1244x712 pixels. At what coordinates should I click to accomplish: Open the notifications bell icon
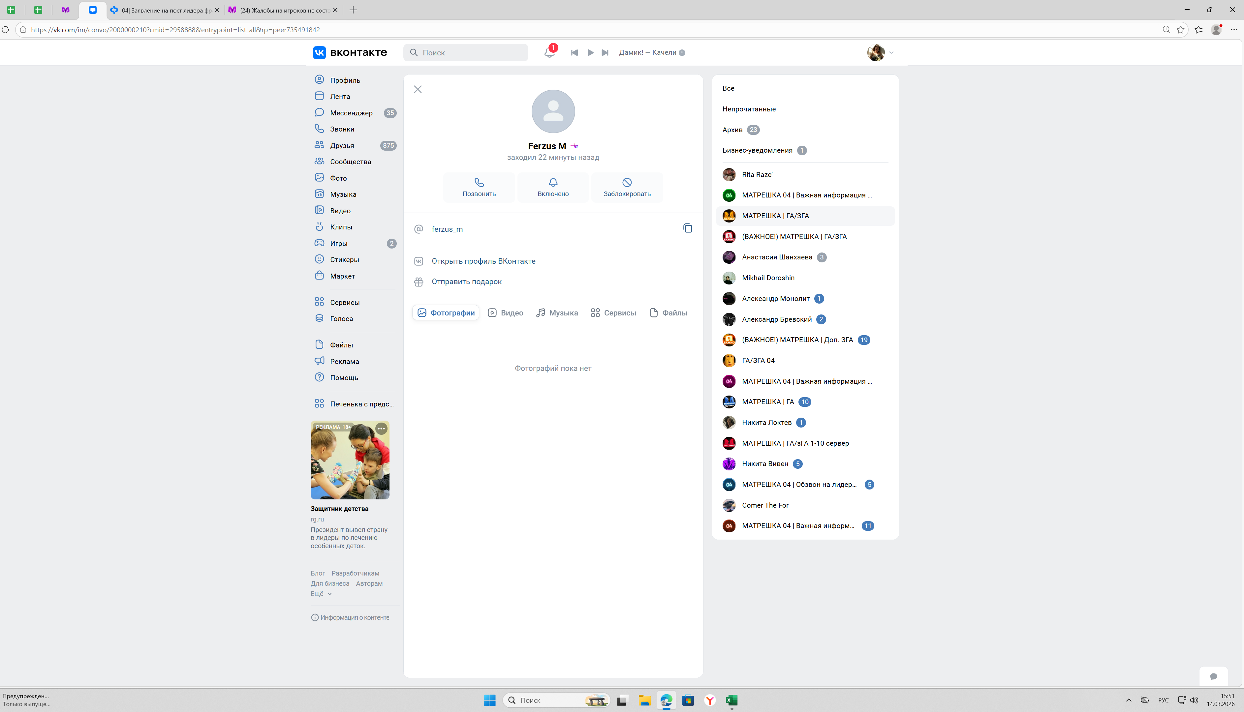click(x=549, y=52)
